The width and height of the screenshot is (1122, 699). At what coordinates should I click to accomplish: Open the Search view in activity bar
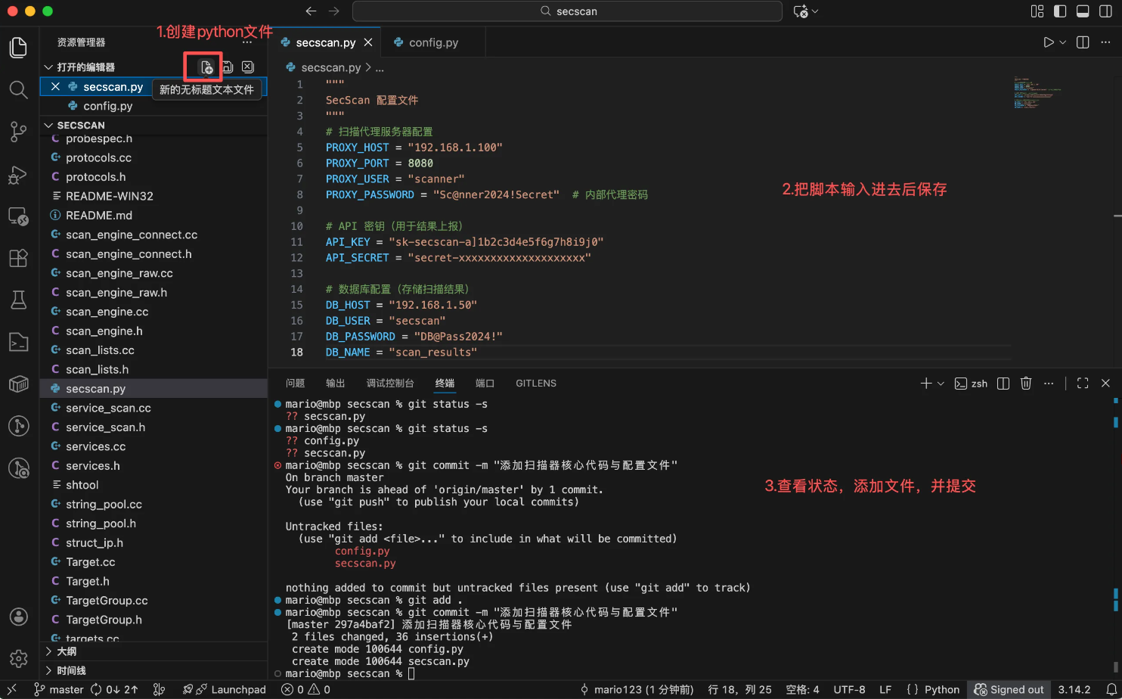[x=18, y=90]
